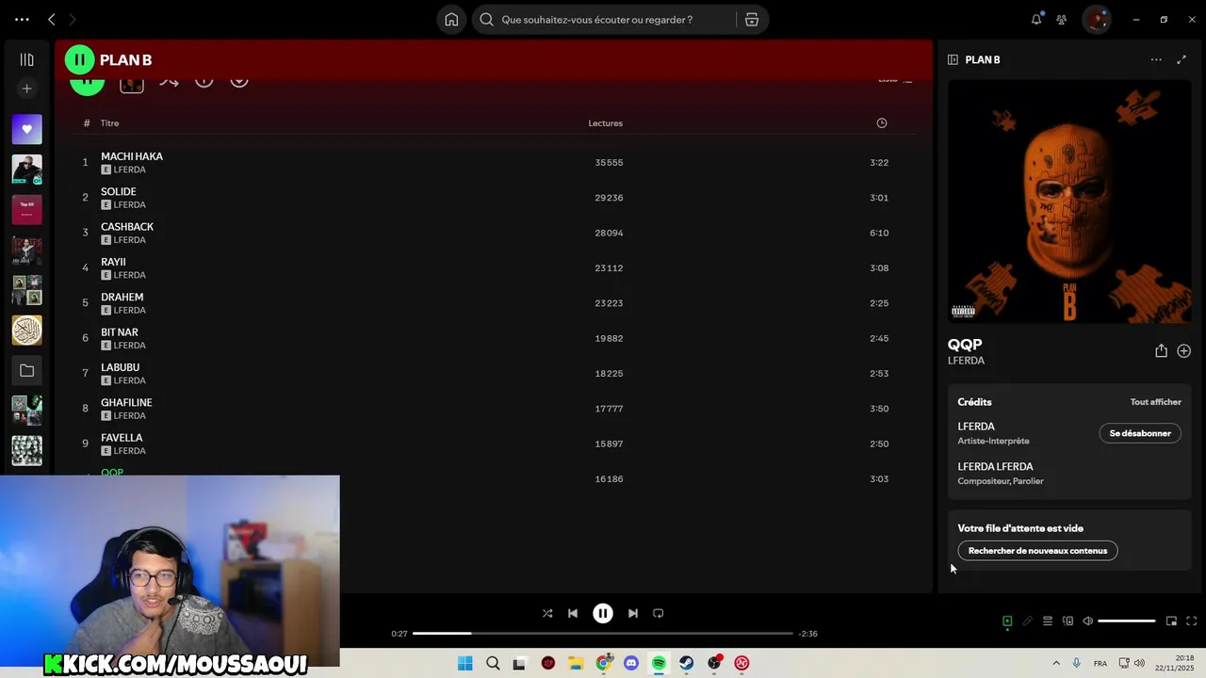This screenshot has width=1206, height=678.
Task: Open the Browse icon in search bar
Action: coord(752,20)
